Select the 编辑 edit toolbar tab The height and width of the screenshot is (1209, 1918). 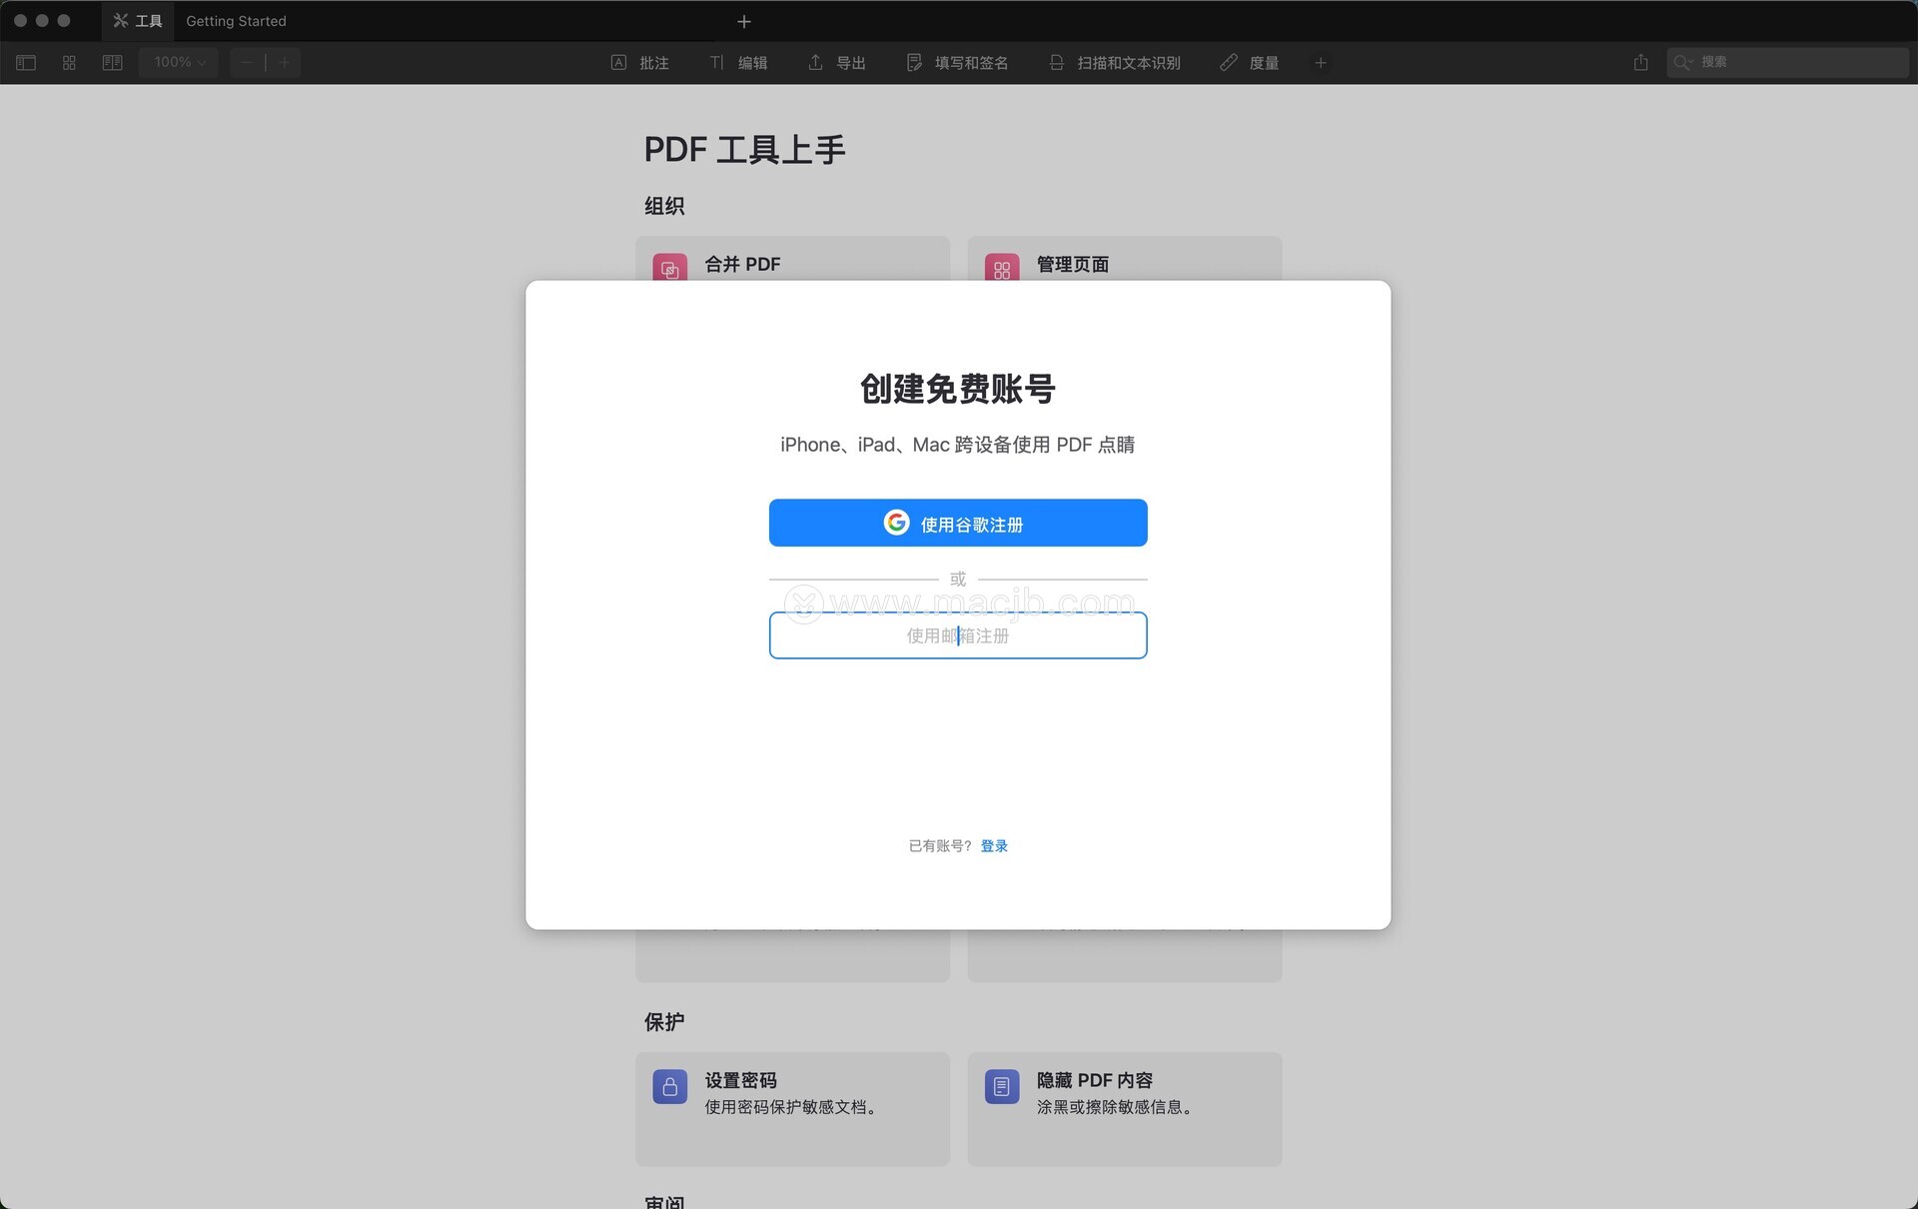(739, 63)
